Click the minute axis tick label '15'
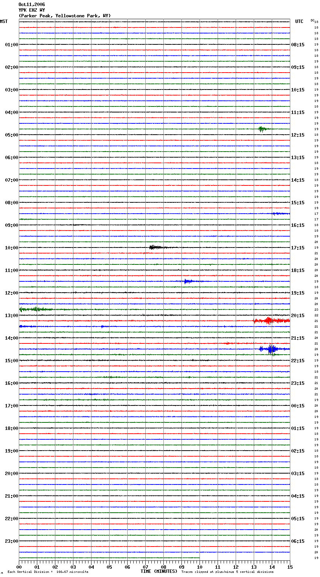The height and width of the screenshot is (577, 320). 290,567
